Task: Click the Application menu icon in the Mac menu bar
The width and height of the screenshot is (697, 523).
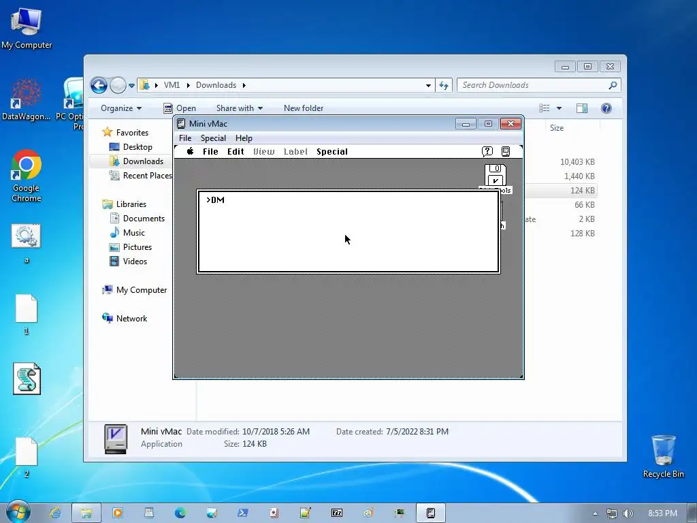Action: click(506, 151)
